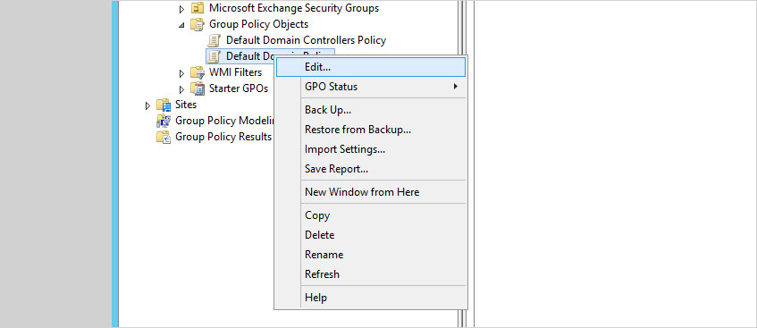The height and width of the screenshot is (328, 757).
Task: Collapse the Group Policy Objects node
Action: (x=181, y=25)
